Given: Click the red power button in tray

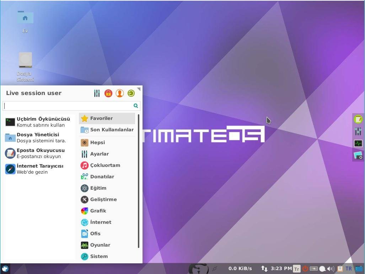Looking at the screenshot, I should coord(305,269).
